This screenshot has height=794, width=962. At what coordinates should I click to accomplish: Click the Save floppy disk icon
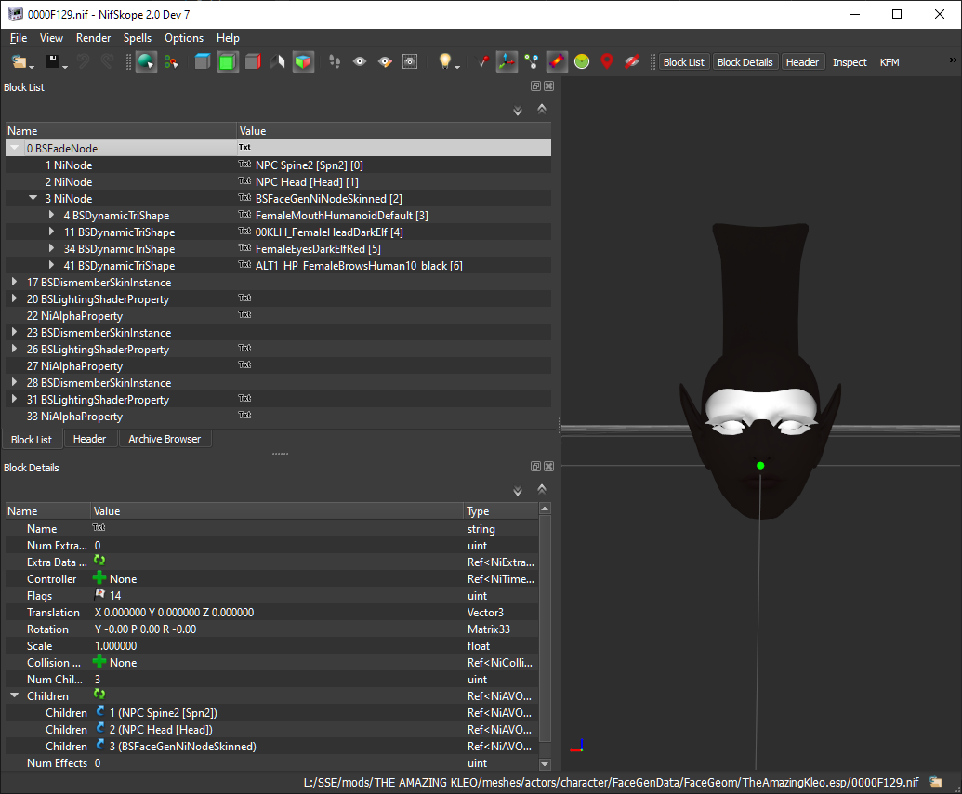click(x=53, y=62)
